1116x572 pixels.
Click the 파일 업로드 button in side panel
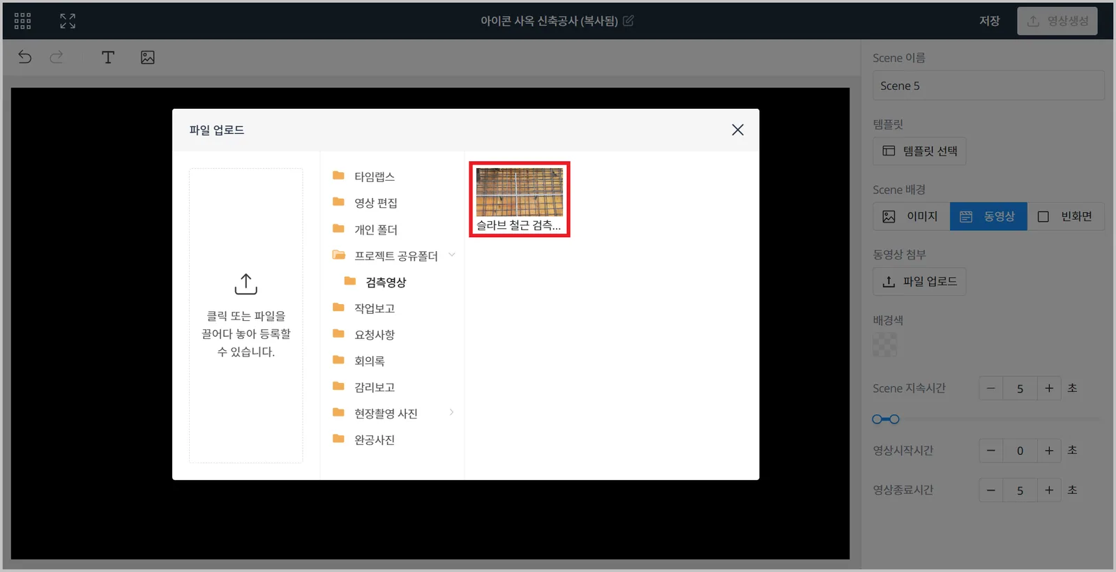919,281
